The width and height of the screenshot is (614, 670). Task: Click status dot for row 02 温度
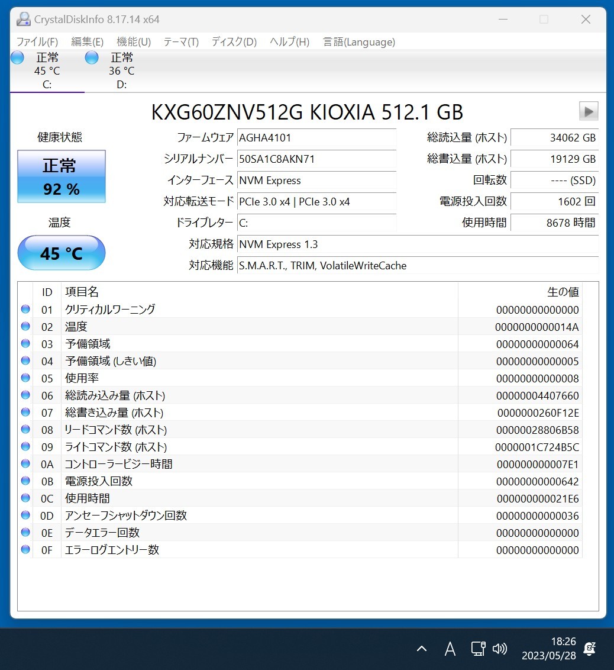pos(25,326)
